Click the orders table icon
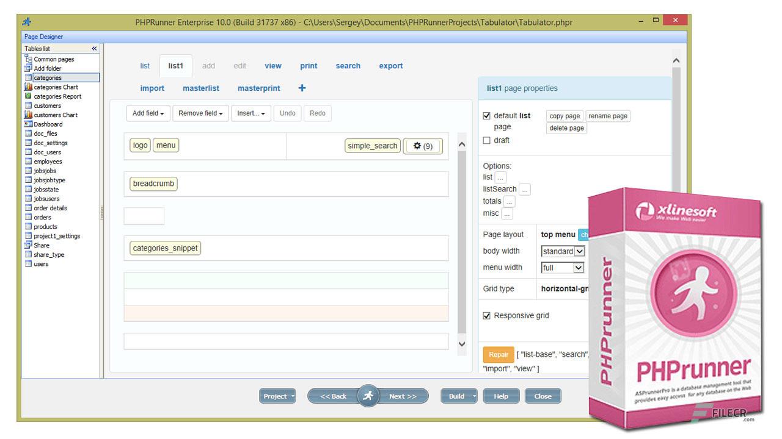782x439 pixels. click(28, 217)
